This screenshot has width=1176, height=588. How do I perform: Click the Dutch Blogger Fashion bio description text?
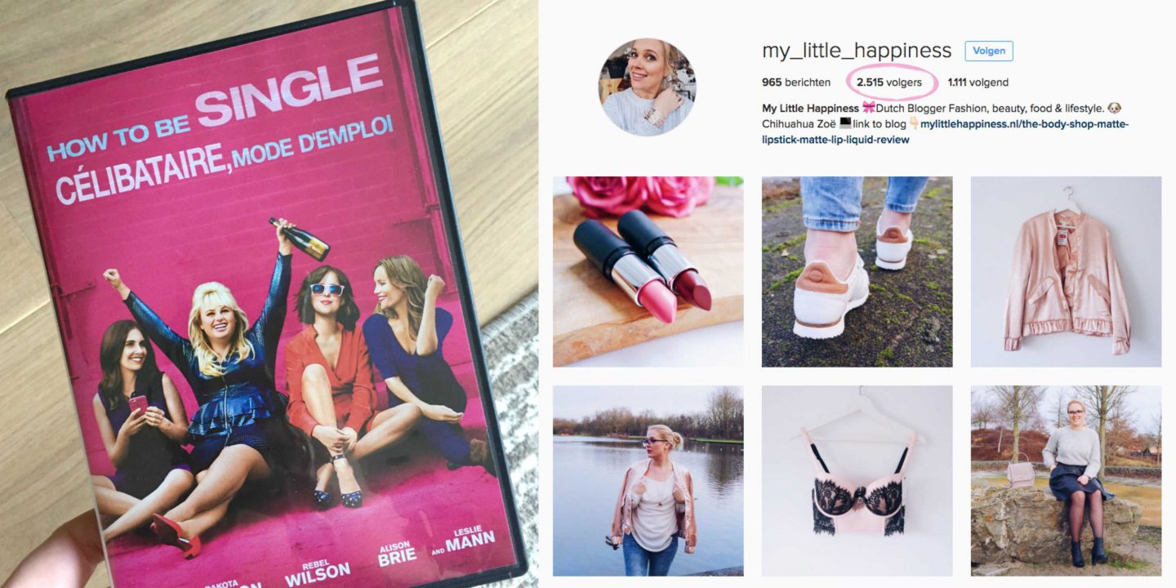point(990,109)
